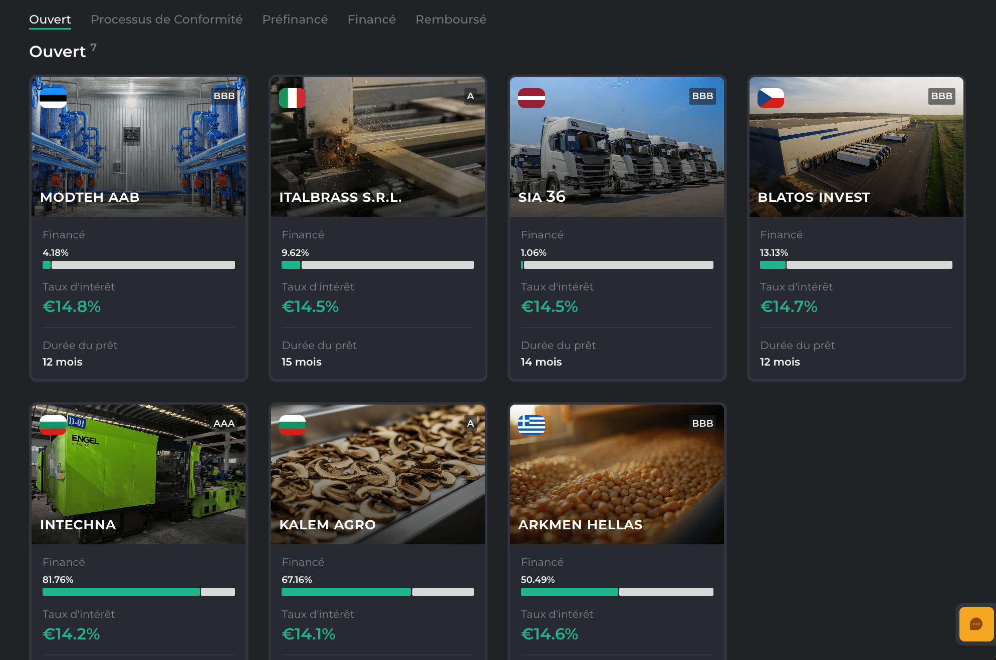Click the 4.18% funded value
Viewport: 996px width, 660px height.
pyautogui.click(x=56, y=253)
